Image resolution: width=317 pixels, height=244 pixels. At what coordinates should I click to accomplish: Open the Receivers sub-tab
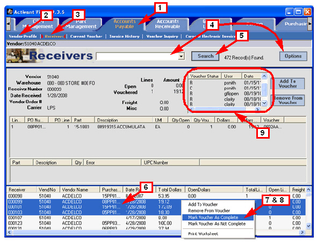click(x=54, y=37)
